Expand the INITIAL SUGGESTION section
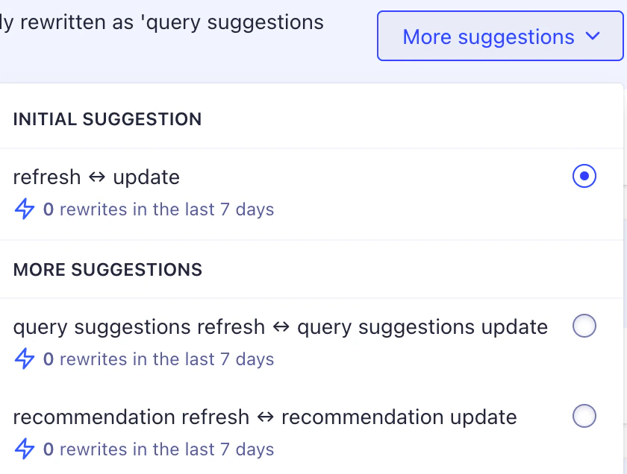 [x=107, y=119]
